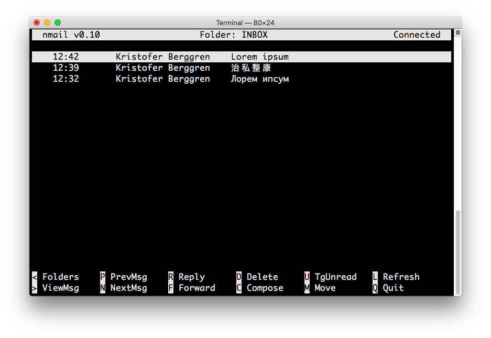Select the 12:42 Lorem ipsum message row
491x338 pixels.
[242, 57]
